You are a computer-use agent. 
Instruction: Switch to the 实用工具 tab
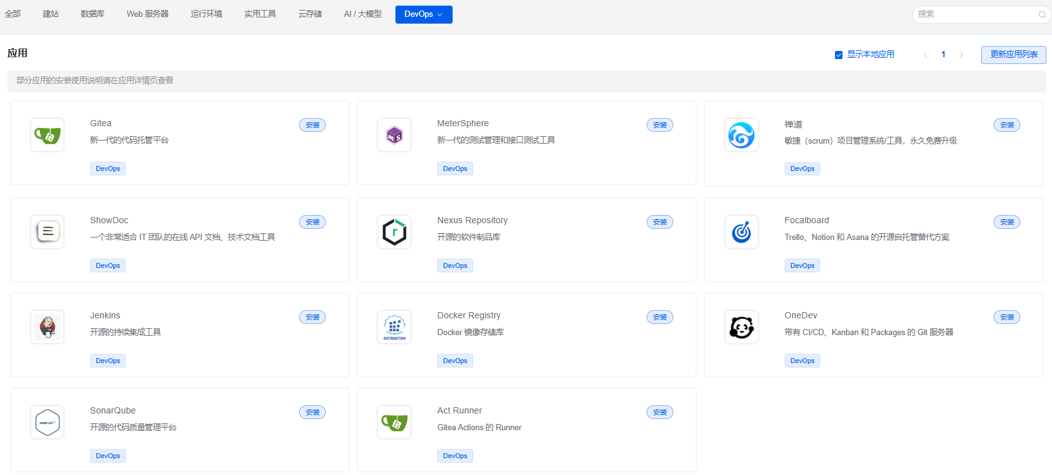260,14
